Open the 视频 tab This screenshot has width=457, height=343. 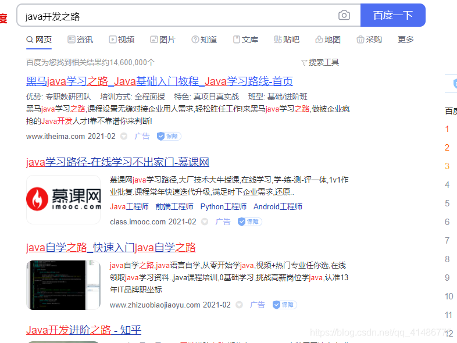[122, 40]
